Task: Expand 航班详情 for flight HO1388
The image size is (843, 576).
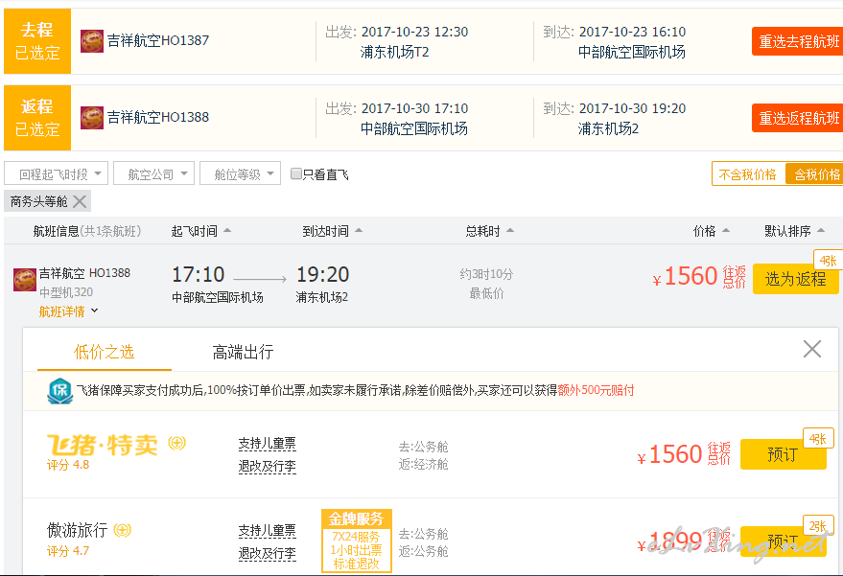Action: point(68,311)
